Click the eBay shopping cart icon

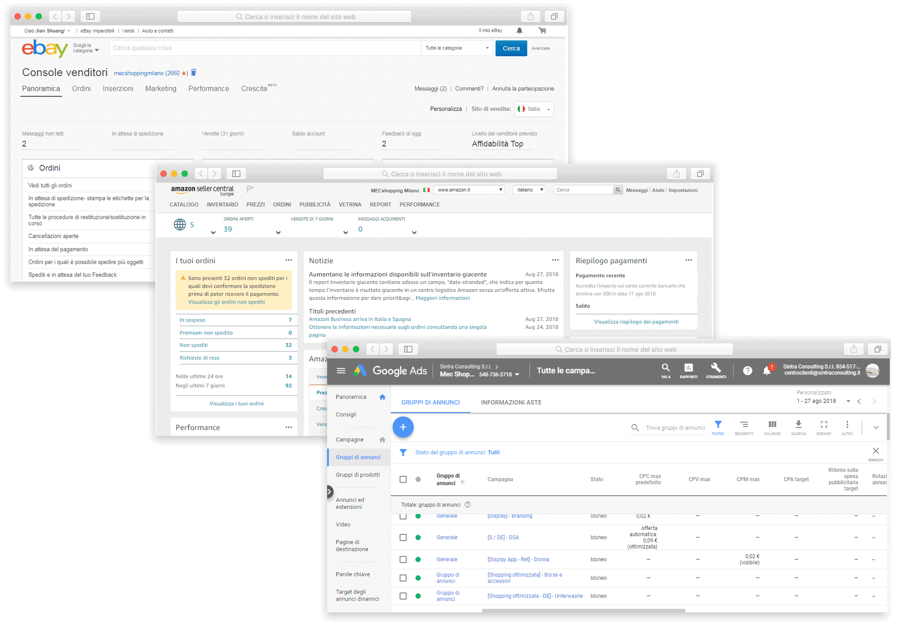(542, 31)
